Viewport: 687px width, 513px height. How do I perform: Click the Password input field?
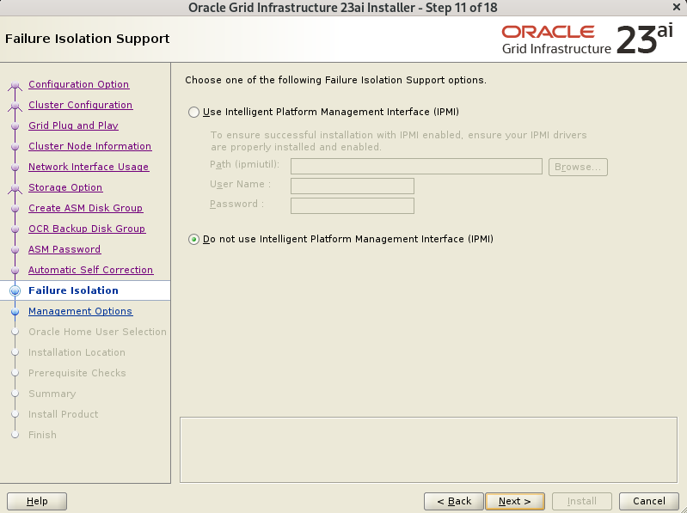[353, 205]
